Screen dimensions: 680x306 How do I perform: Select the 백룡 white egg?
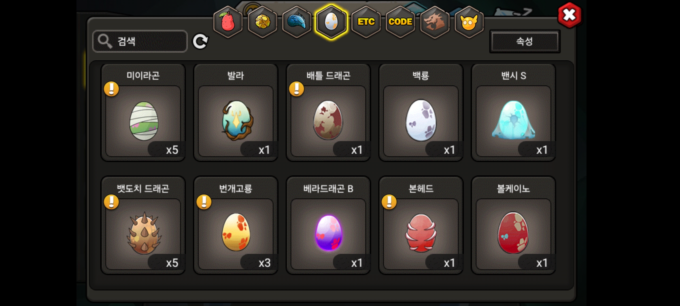pos(421,112)
